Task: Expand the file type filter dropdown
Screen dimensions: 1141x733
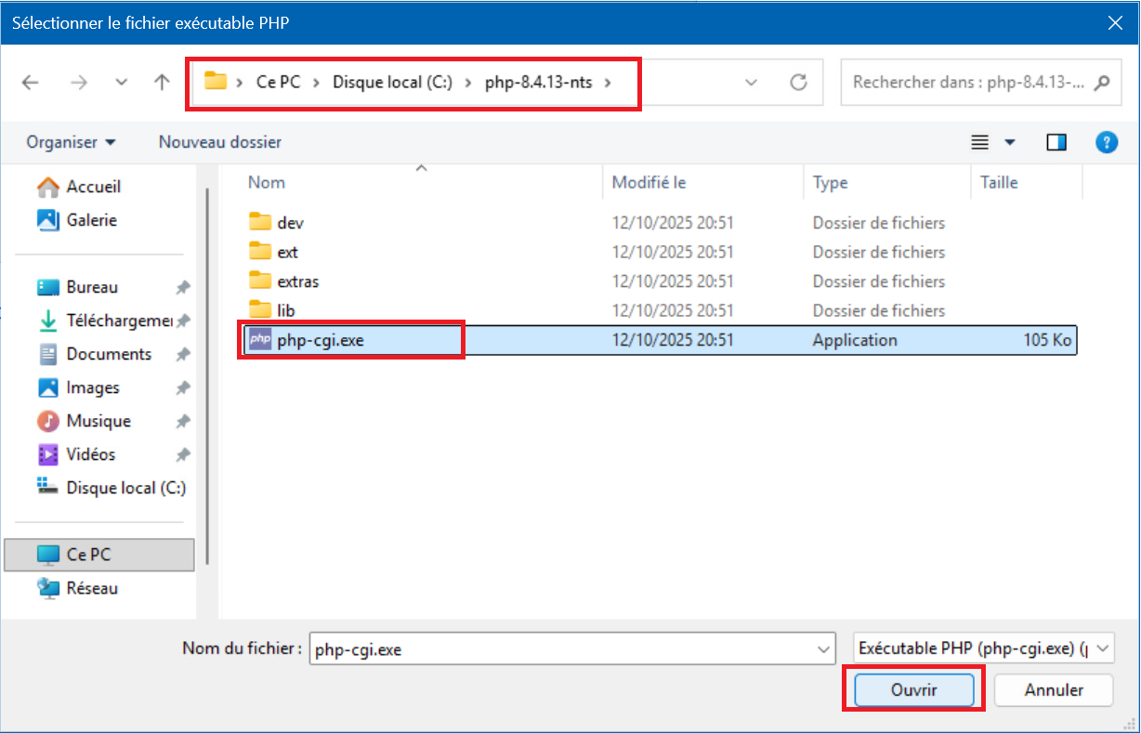Action: point(1103,649)
